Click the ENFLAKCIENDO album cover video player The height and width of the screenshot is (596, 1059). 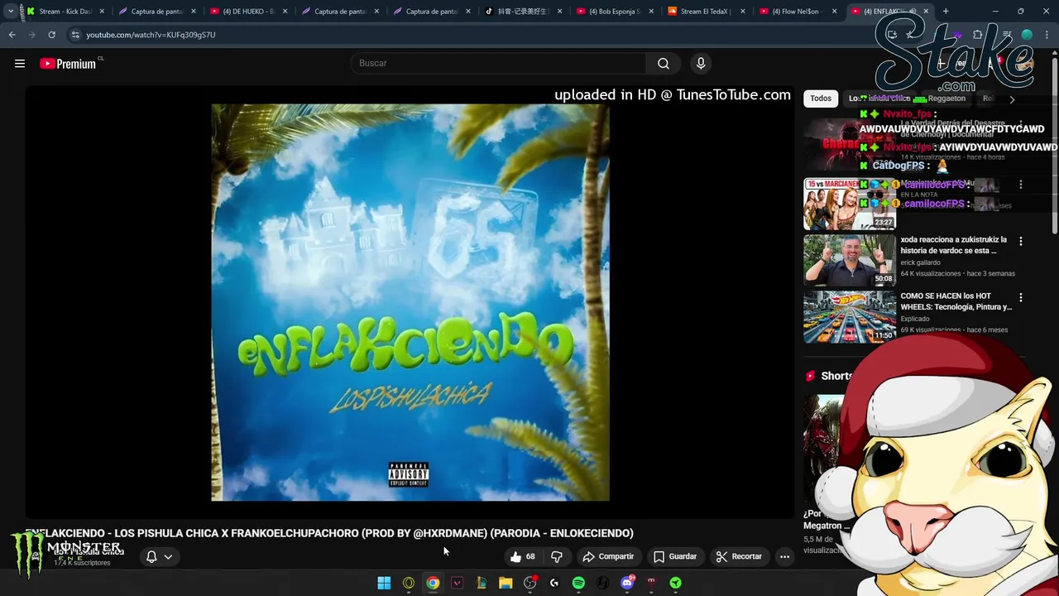(x=410, y=302)
